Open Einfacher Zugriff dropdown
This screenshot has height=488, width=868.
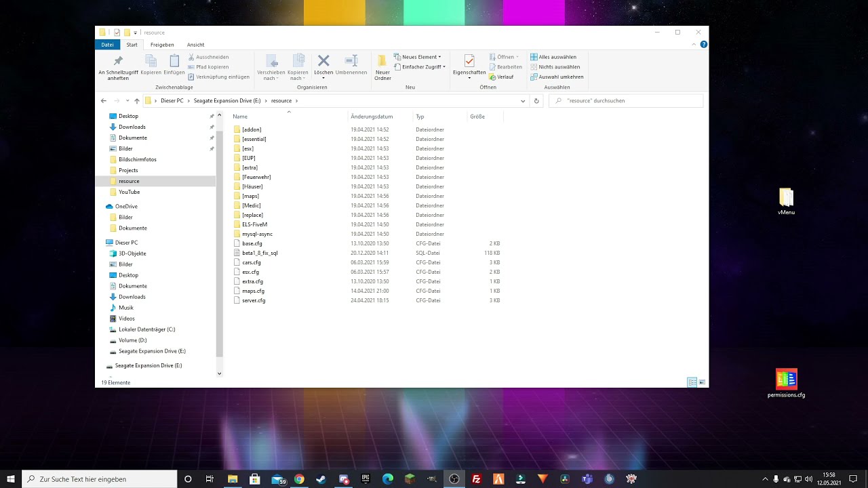tap(420, 67)
